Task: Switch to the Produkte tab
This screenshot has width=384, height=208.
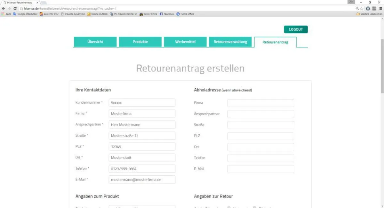Action: click(x=140, y=42)
